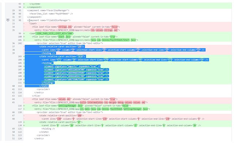The height and width of the screenshot is (146, 234).
Task: Select new line number 123
Action: point(20,135)
